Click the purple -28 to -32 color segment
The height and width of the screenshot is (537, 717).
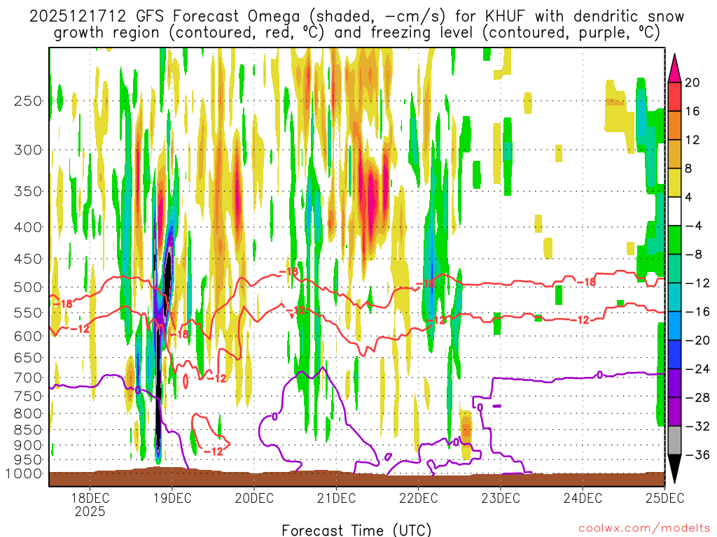pyautogui.click(x=674, y=412)
